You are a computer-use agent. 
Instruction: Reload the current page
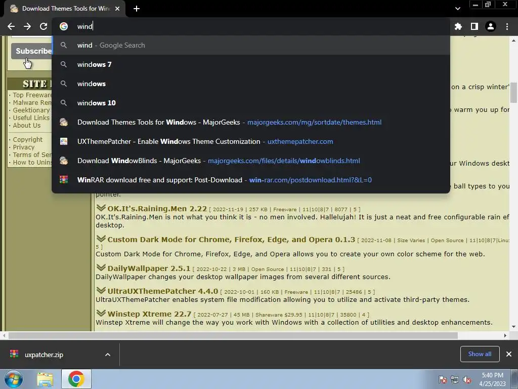tap(44, 26)
